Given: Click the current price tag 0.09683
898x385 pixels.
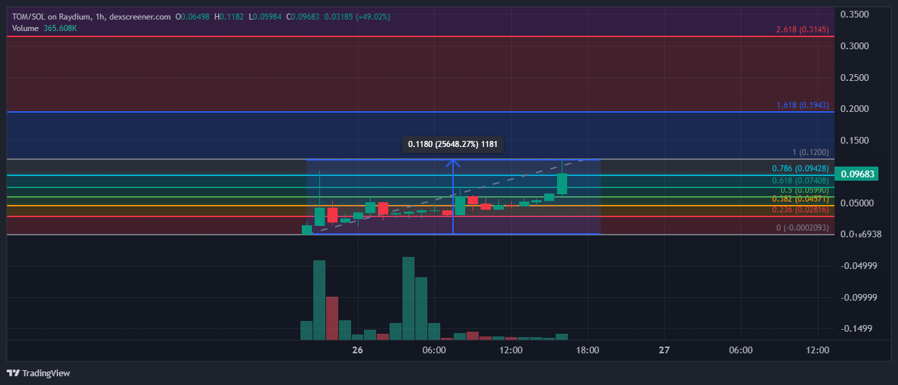Looking at the screenshot, I should (x=857, y=174).
